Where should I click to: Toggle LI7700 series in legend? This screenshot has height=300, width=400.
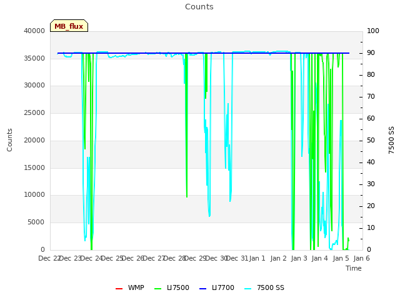(x=217, y=287)
